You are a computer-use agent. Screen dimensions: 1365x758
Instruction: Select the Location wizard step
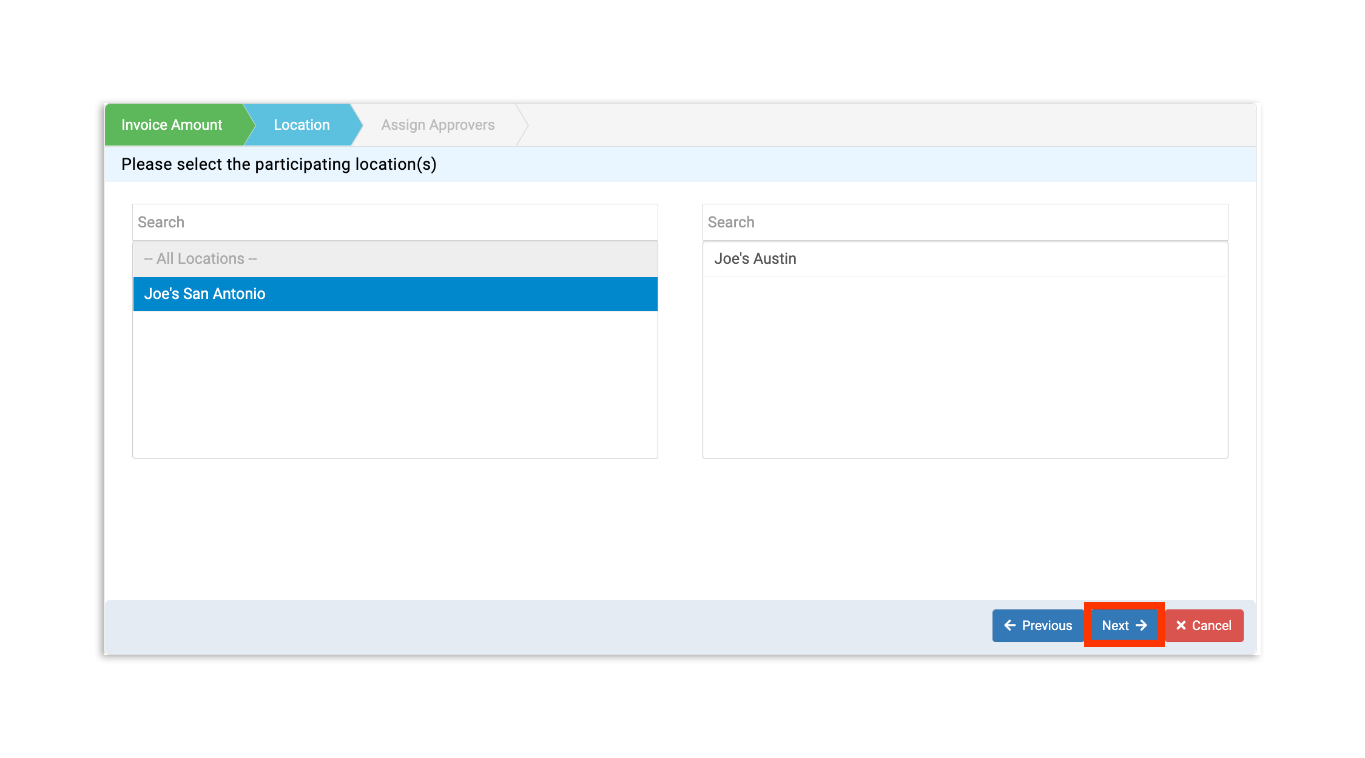pyautogui.click(x=302, y=125)
